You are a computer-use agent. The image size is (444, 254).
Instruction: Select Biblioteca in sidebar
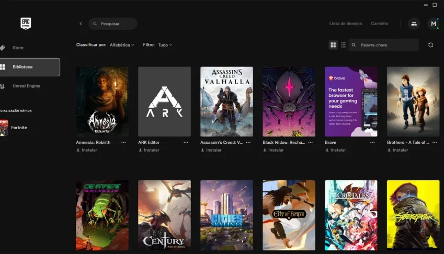coord(30,67)
